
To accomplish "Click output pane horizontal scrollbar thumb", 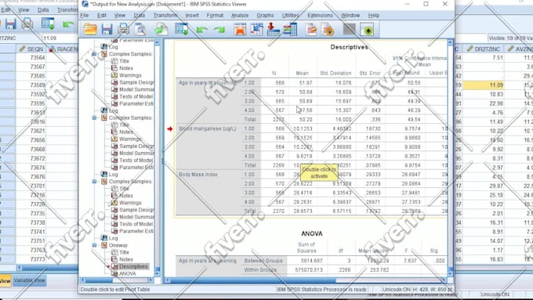I will click(253, 280).
